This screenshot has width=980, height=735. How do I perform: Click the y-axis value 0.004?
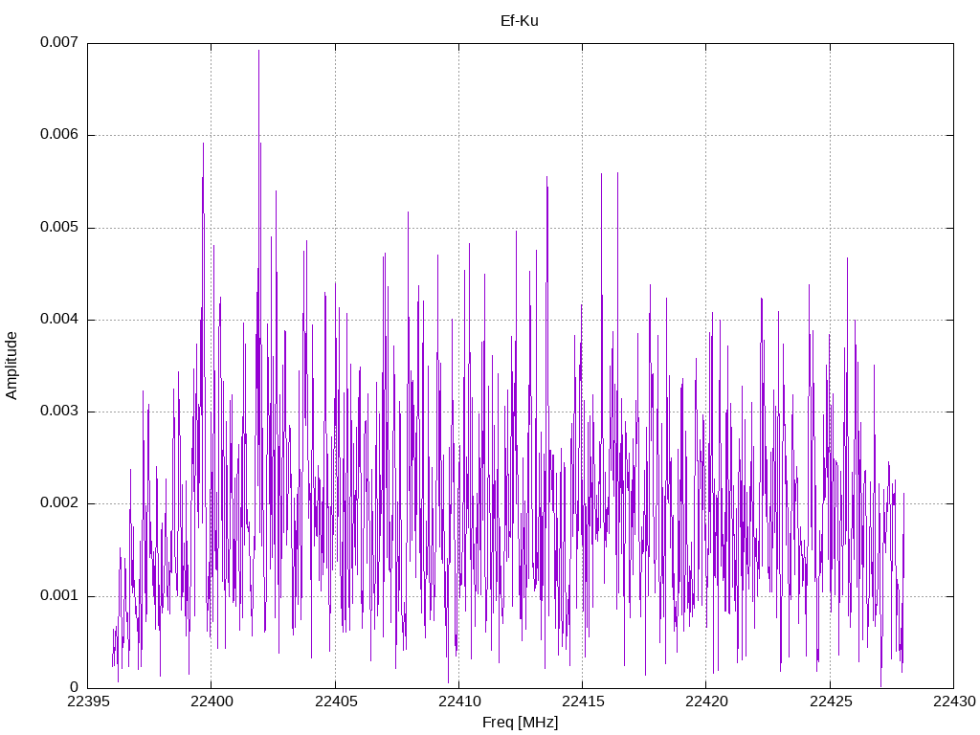59,320
